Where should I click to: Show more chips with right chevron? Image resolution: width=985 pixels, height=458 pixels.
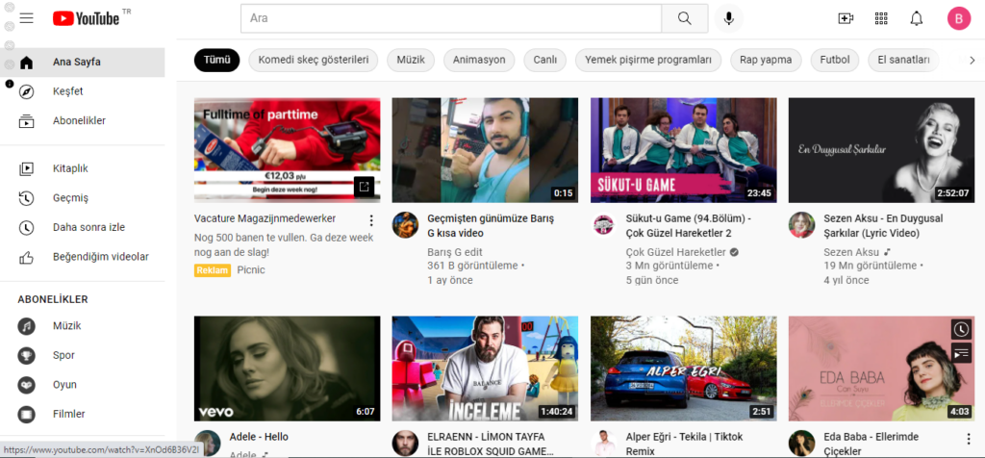972,61
